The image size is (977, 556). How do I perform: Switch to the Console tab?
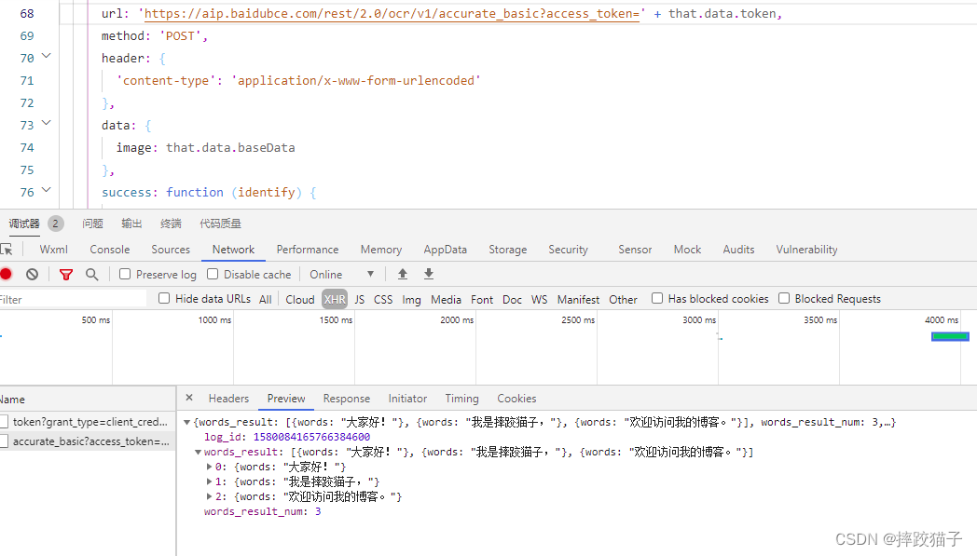[110, 250]
